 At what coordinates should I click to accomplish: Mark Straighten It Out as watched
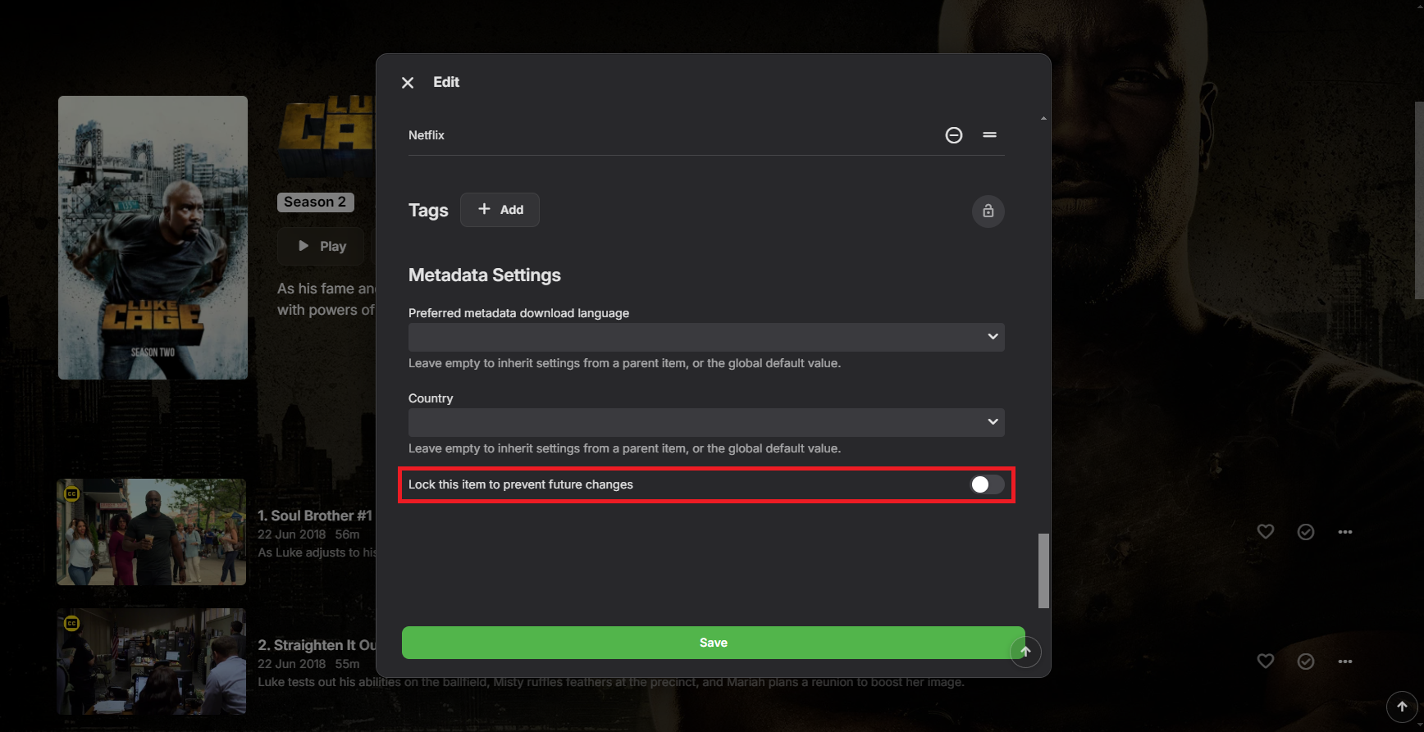(x=1306, y=662)
